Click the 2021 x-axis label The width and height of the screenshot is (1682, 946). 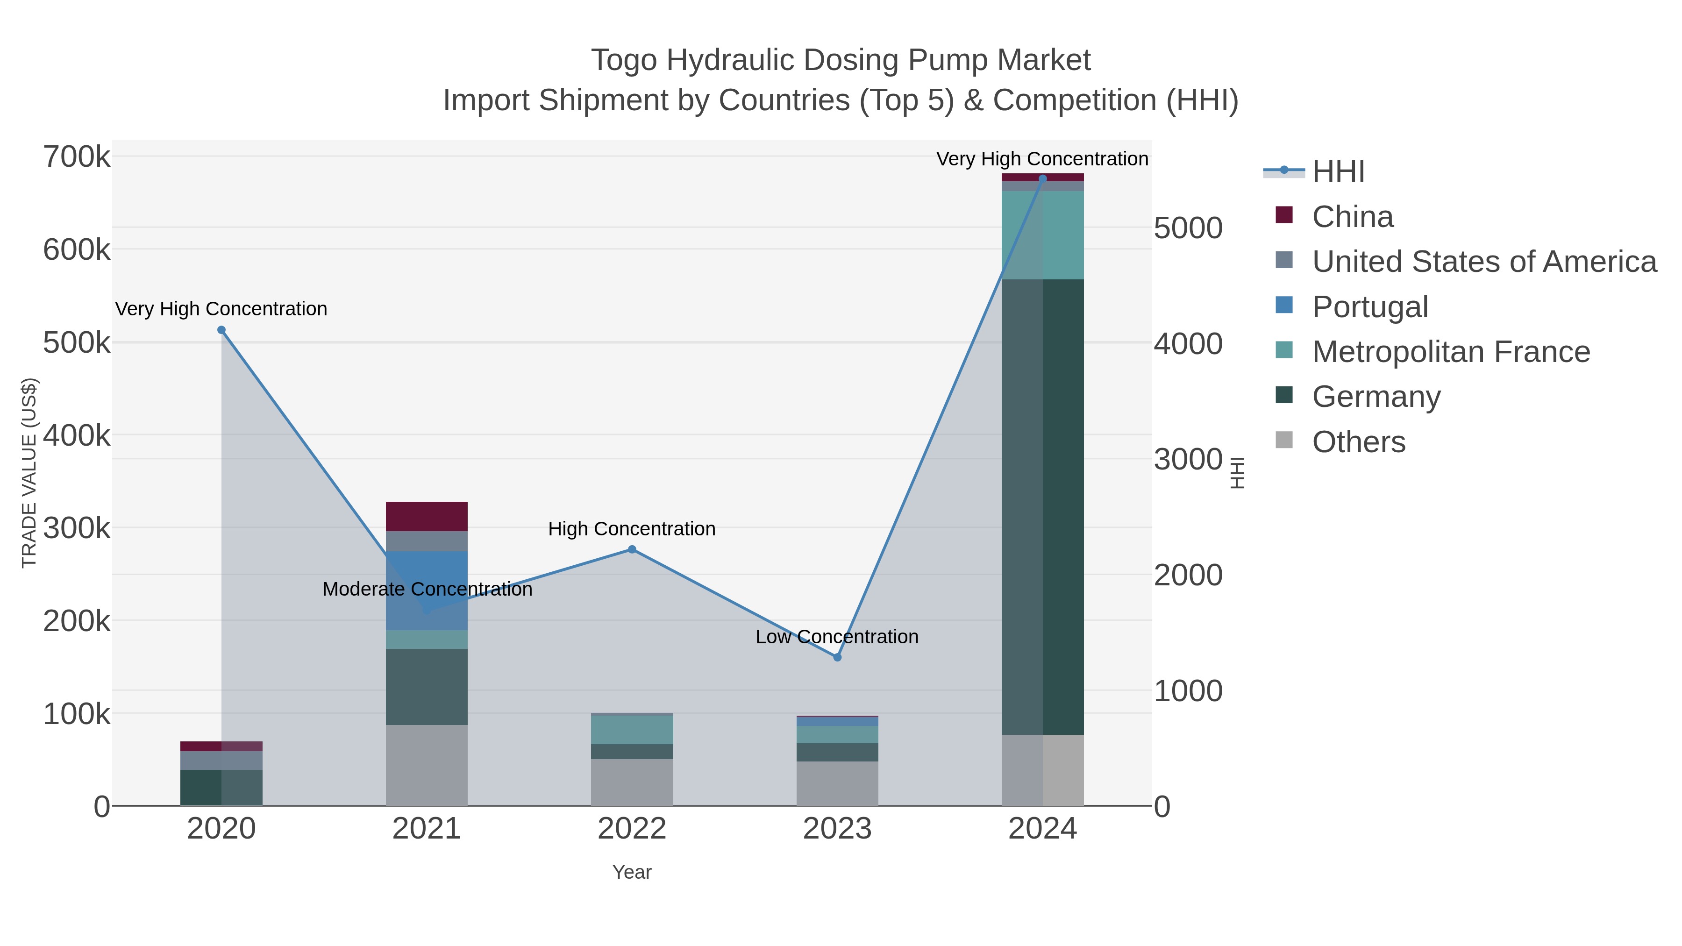point(427,829)
